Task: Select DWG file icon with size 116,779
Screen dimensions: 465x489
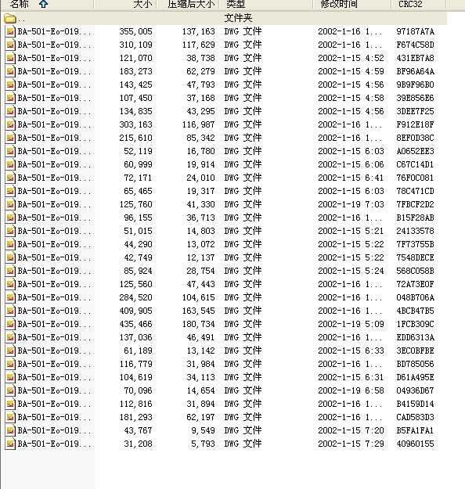Action: [10, 365]
